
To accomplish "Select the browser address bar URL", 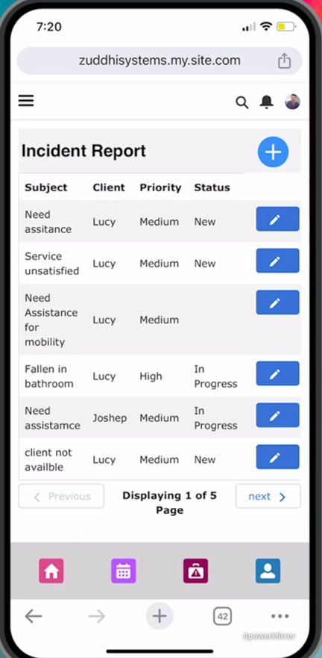I will coord(160,60).
